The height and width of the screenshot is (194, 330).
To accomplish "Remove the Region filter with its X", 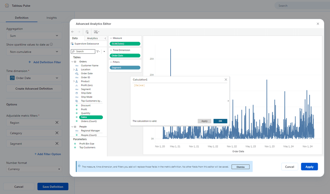I will (x=57, y=122).
